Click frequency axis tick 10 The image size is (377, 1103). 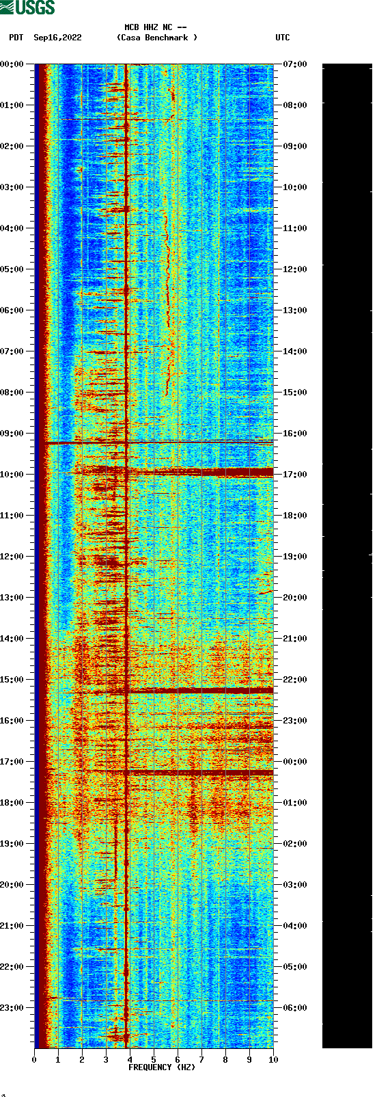(x=273, y=1060)
